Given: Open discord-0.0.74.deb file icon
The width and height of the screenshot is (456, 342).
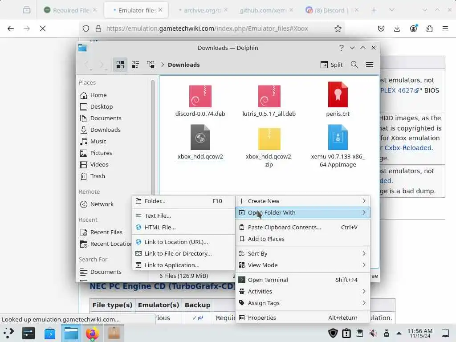Looking at the screenshot, I should (200, 96).
